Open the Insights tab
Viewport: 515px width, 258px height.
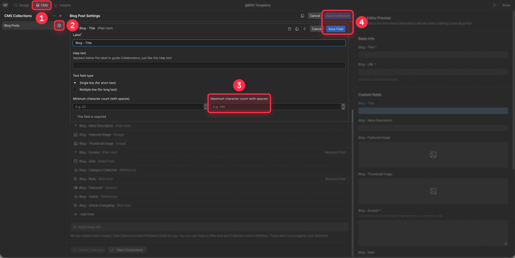[x=62, y=5]
